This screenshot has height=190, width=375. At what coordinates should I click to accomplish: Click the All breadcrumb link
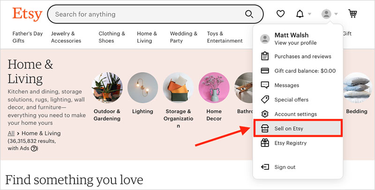[x=11, y=133]
